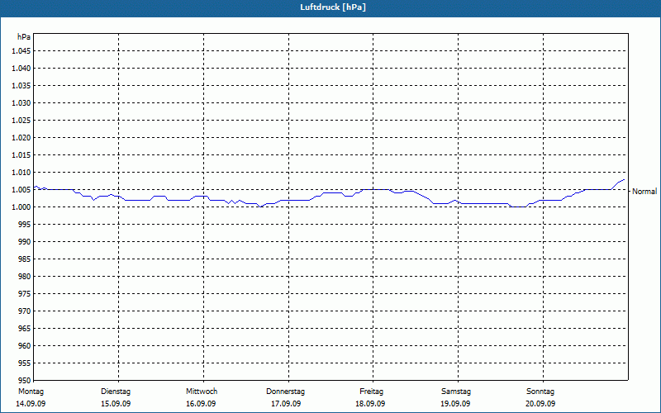Select the 990 axis value
The height and width of the screenshot is (413, 661).
tap(25, 241)
